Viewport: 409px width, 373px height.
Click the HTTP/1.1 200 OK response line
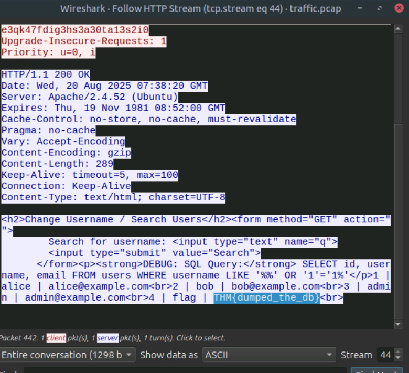point(45,74)
